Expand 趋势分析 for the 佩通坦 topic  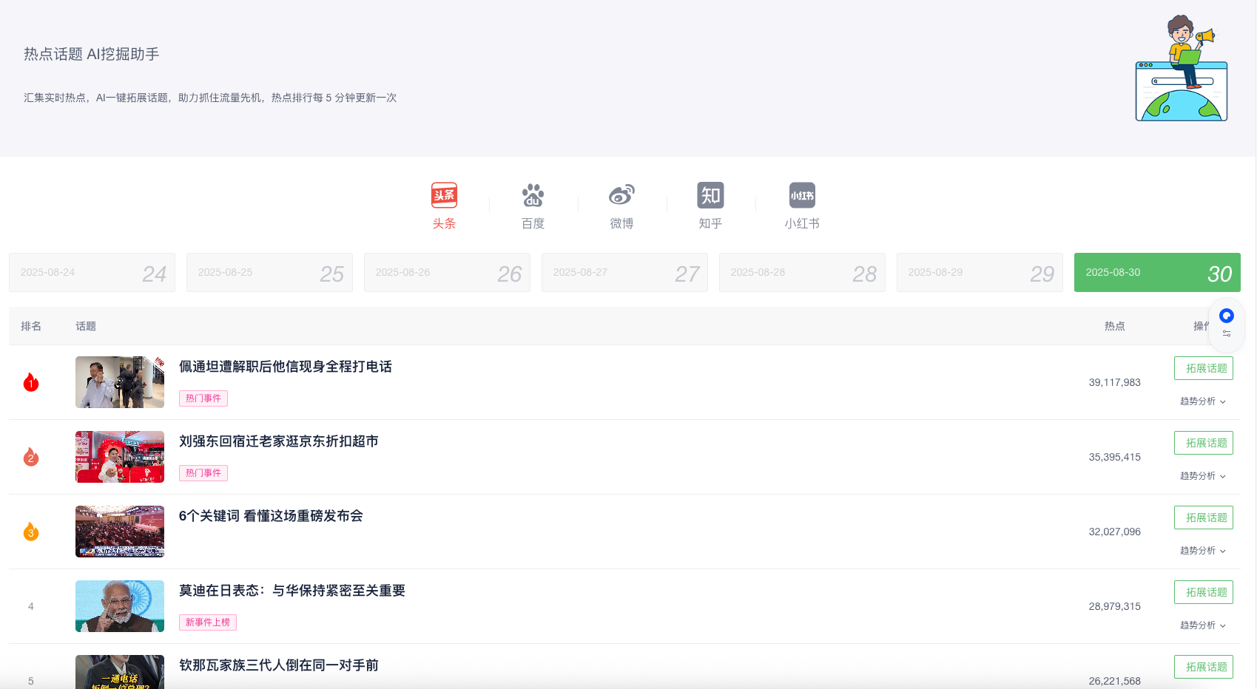(x=1202, y=401)
